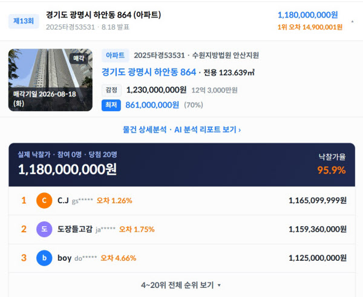Screen dimensions: 363x297
Task: Open the apartment building thumbnail photo
Action: point(50,80)
